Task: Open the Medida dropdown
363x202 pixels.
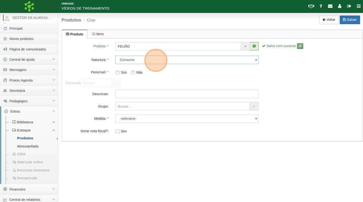Action: 187,118
